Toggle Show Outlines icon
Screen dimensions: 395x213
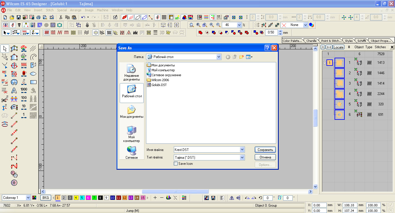coord(137,17)
